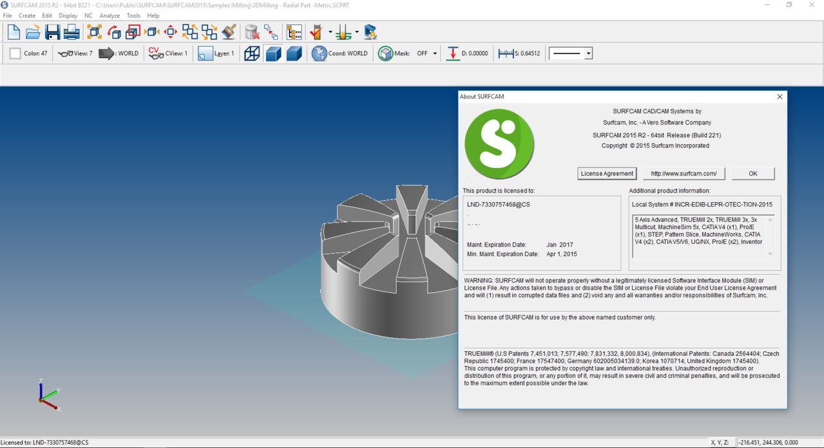
Task: Click OK in the About SURFCAM dialog
Action: click(x=753, y=174)
